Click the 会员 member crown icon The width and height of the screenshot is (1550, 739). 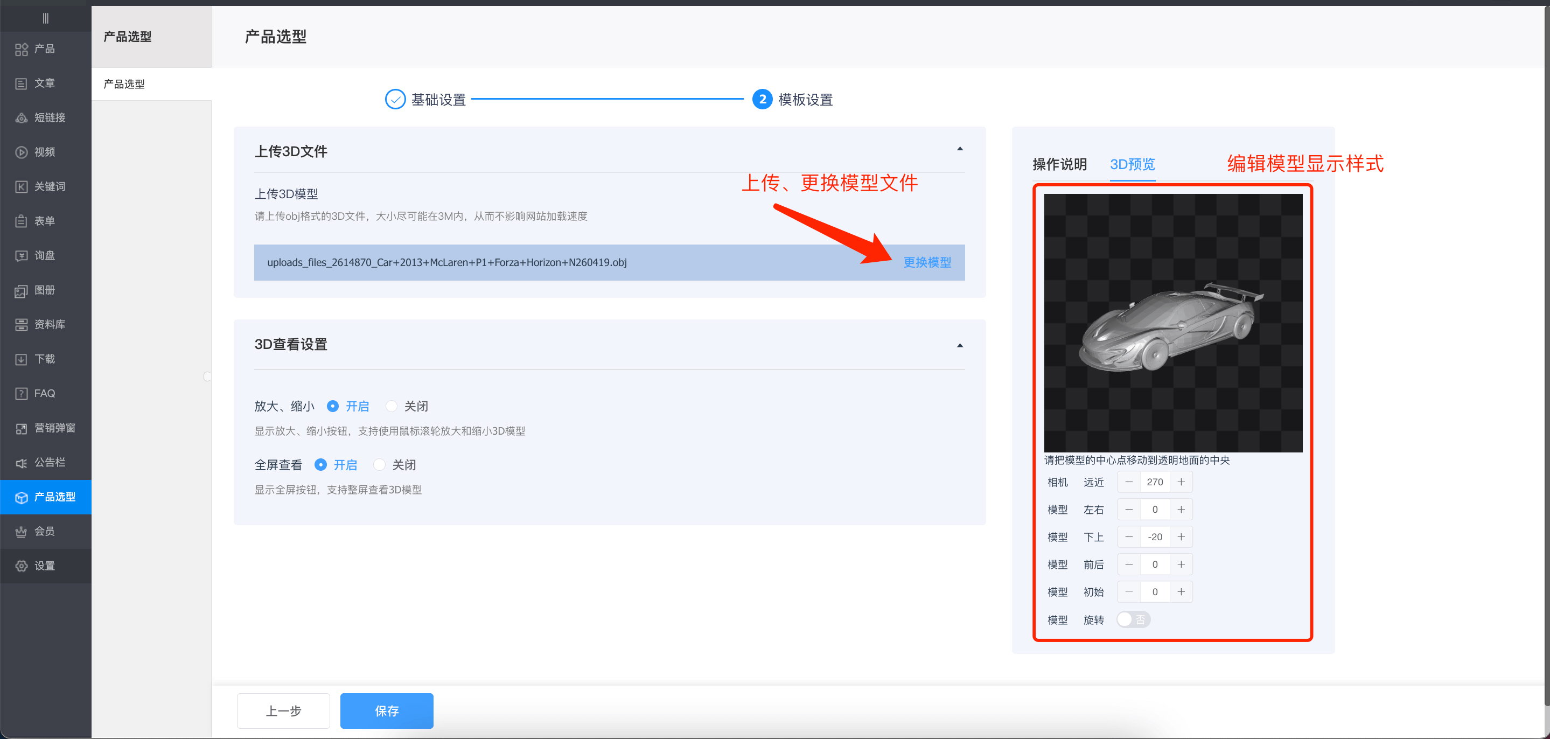tap(21, 532)
